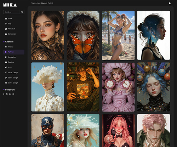Open the round social icon beside LinkedIn
The image size is (177, 147).
pyautogui.click(x=13, y=94)
